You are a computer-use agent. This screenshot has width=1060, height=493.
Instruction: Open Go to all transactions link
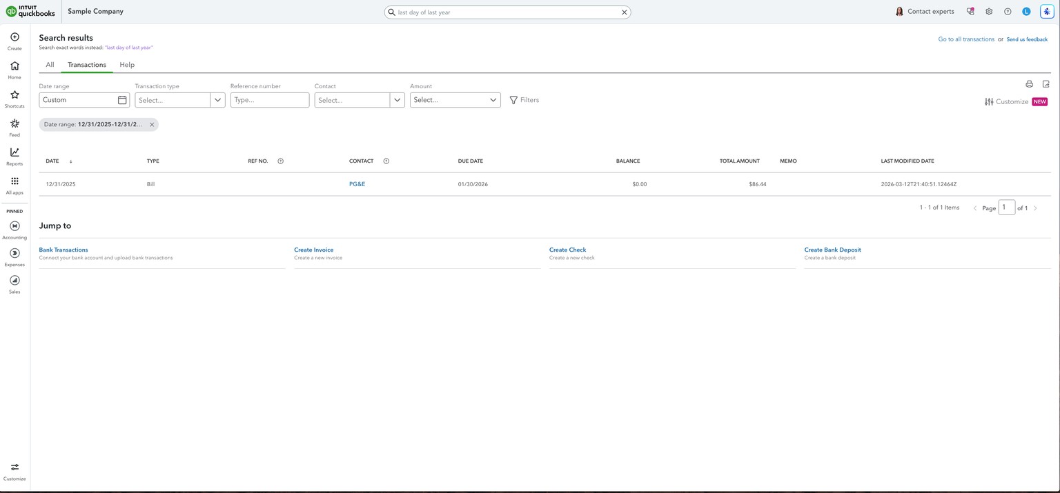coord(966,39)
